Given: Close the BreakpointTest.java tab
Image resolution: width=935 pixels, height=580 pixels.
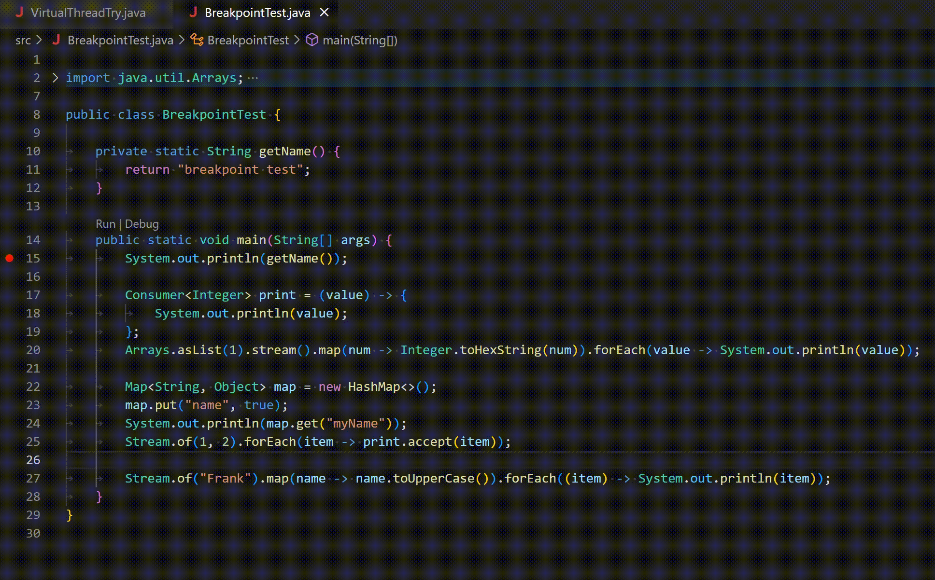Looking at the screenshot, I should 325,13.
